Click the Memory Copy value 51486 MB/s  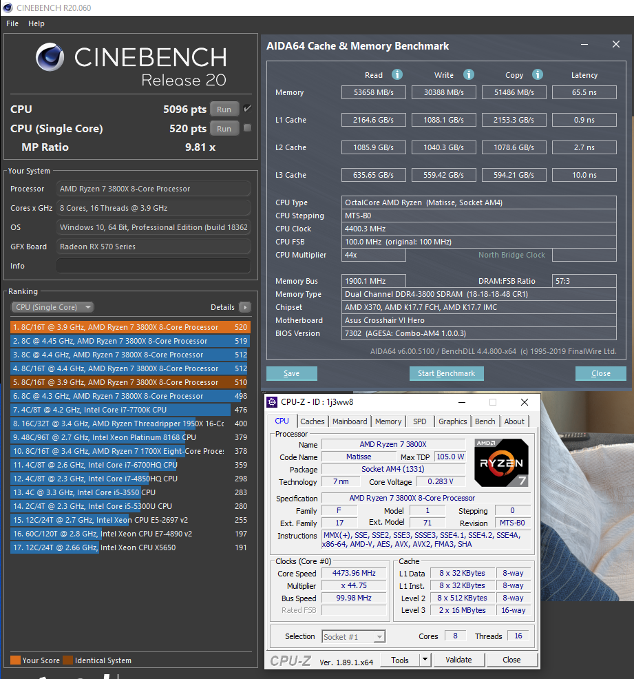(514, 92)
